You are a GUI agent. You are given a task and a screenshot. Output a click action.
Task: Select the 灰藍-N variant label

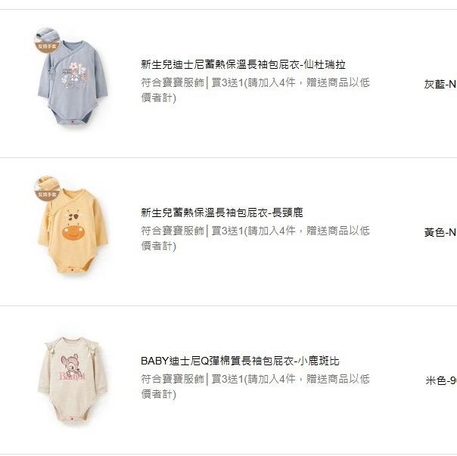coord(440,84)
